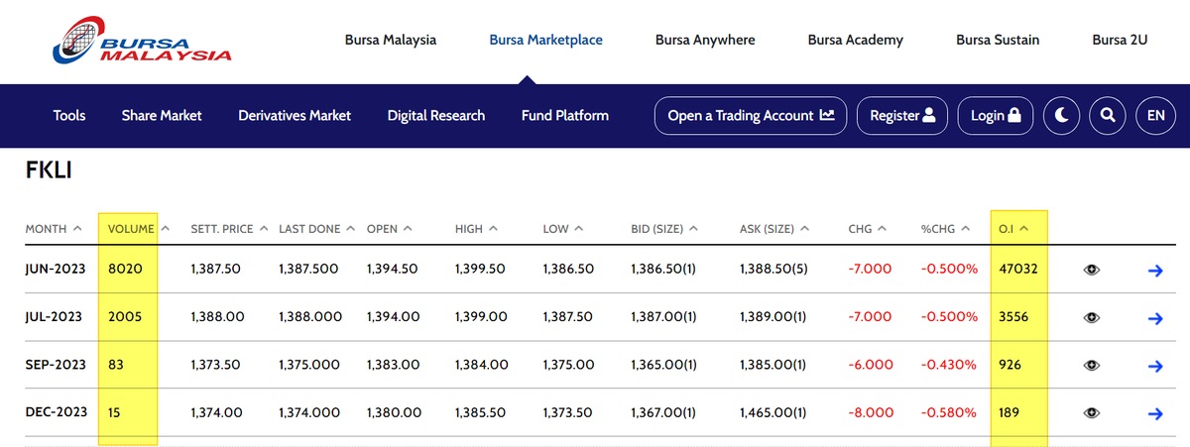
Task: Sort by ASK (SIZE) column
Action: point(774,229)
